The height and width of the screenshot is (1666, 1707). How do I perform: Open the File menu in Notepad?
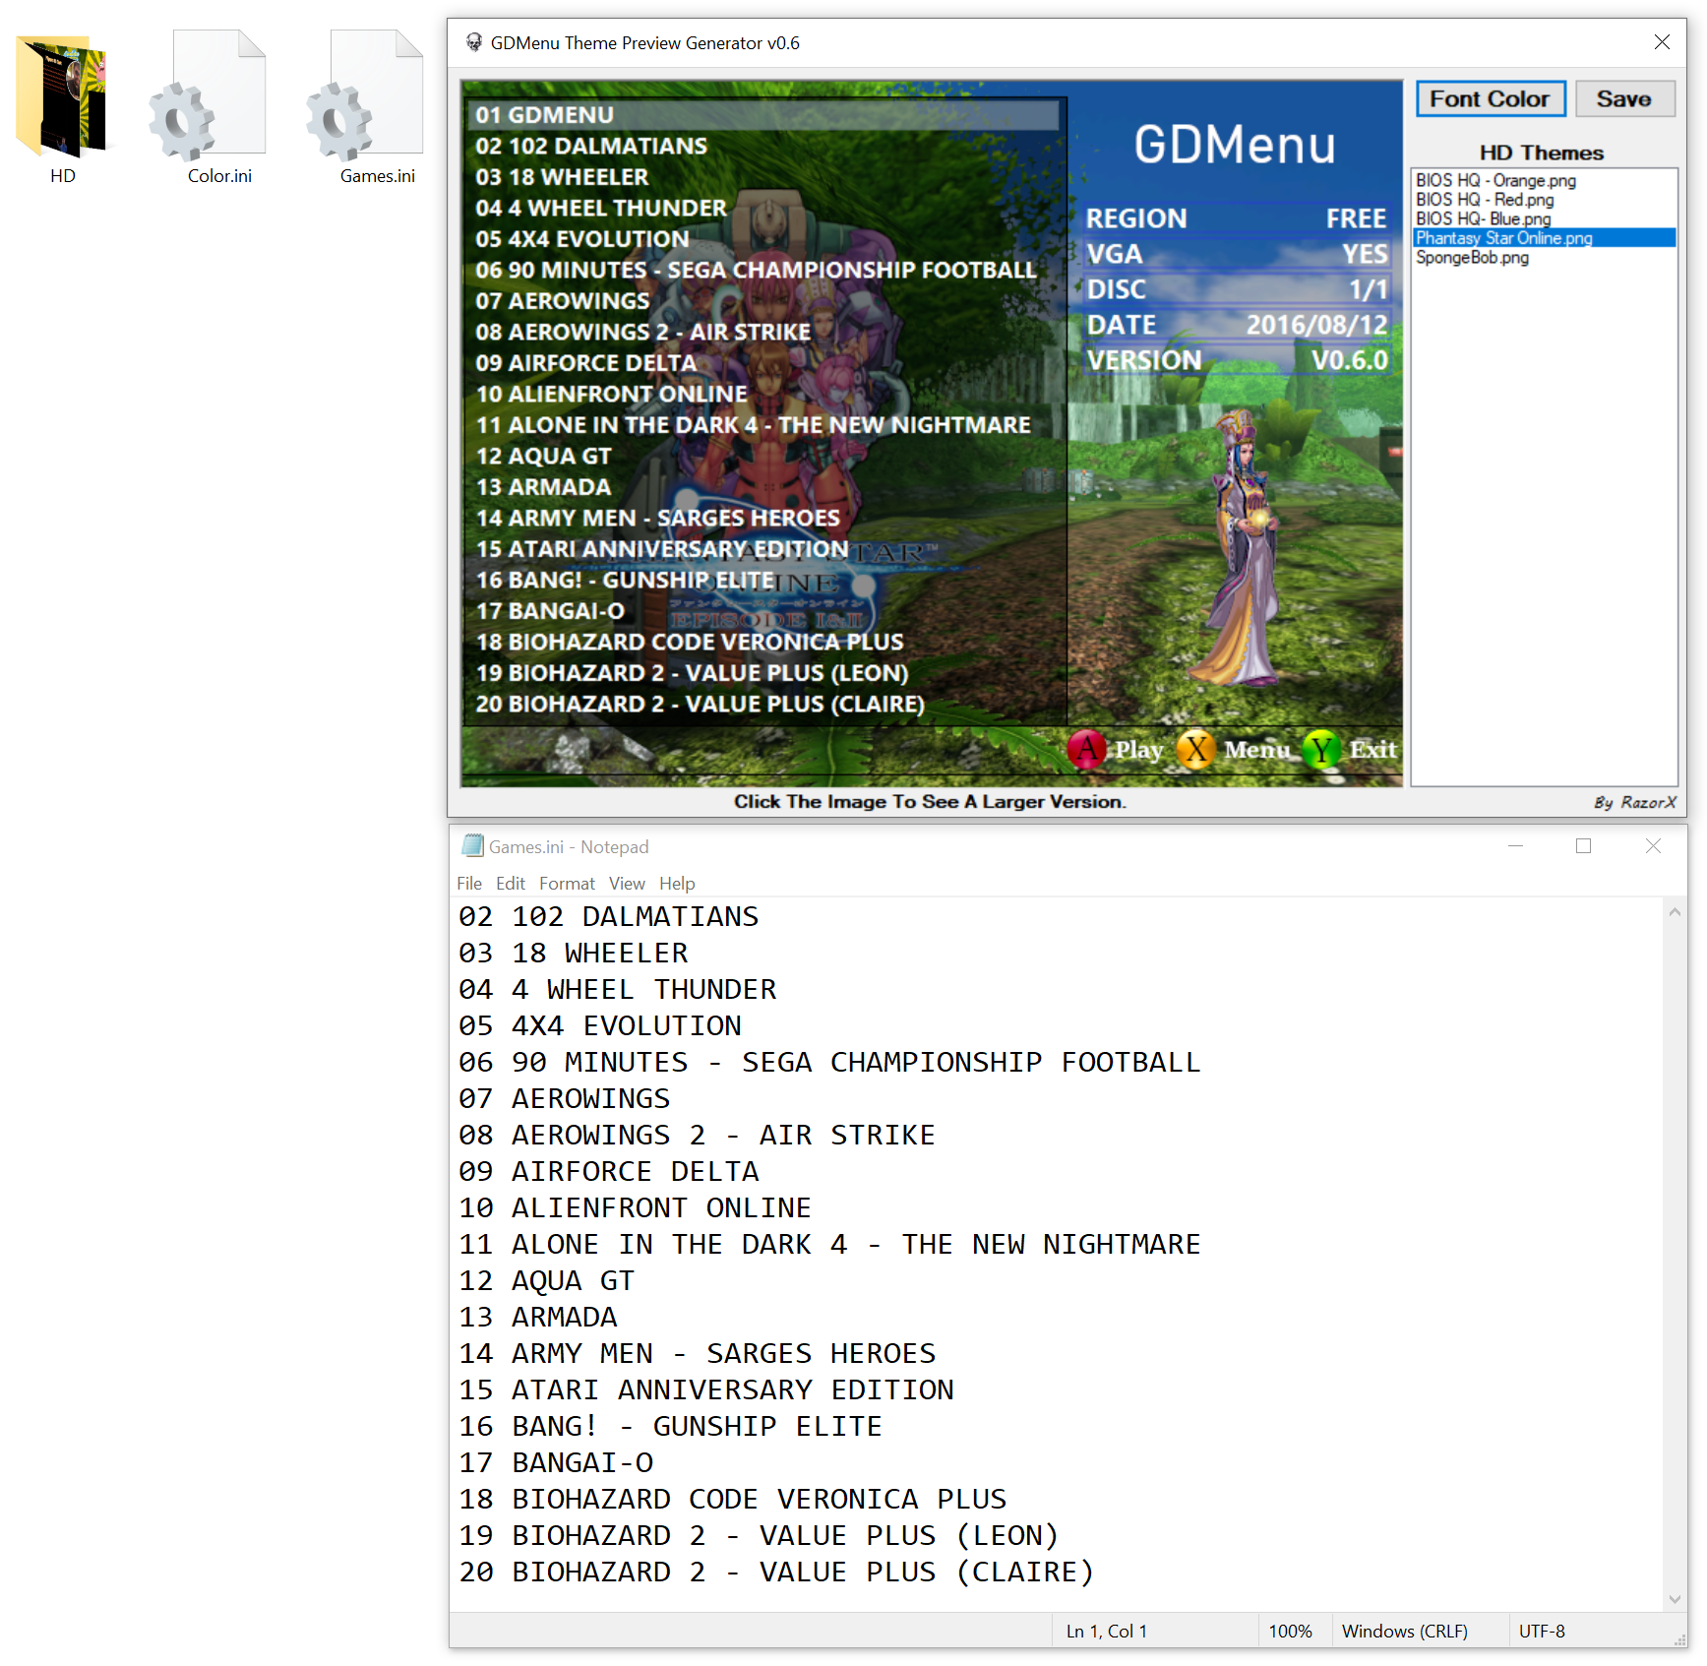[x=469, y=883]
